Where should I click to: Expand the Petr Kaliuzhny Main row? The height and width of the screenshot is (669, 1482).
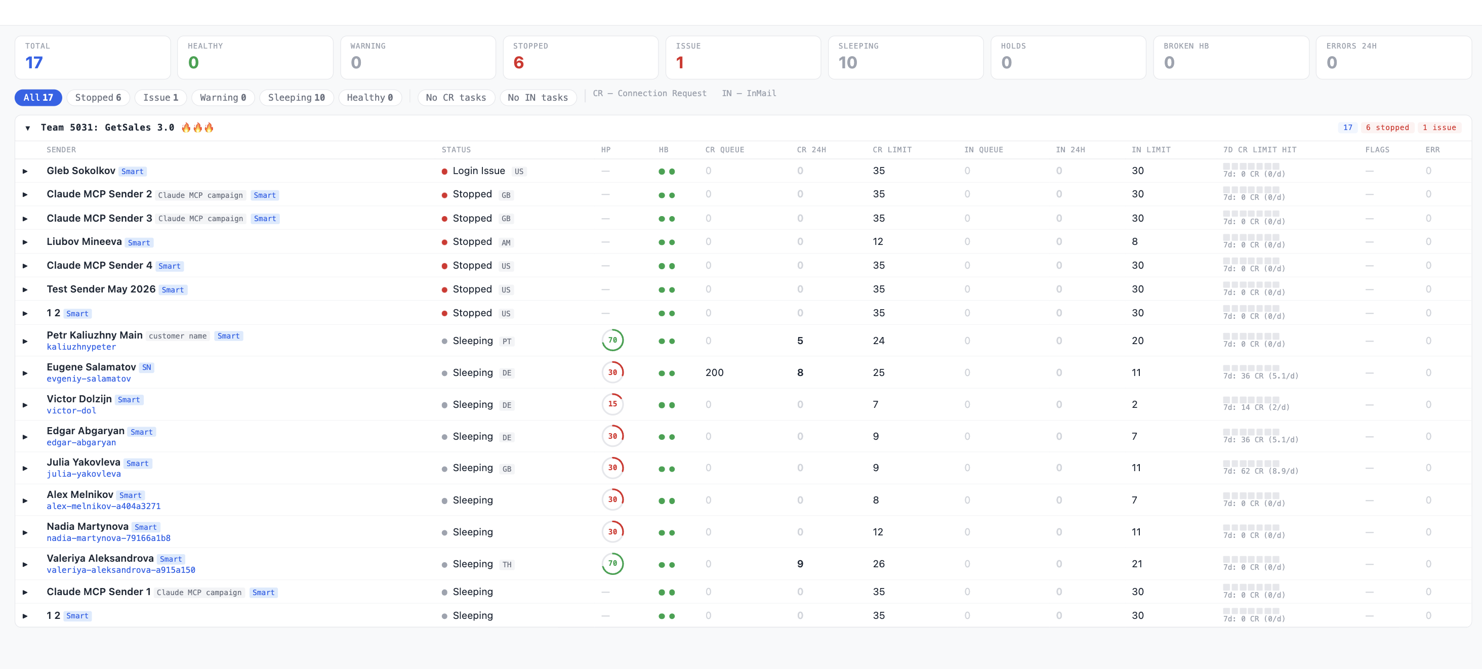(25, 341)
